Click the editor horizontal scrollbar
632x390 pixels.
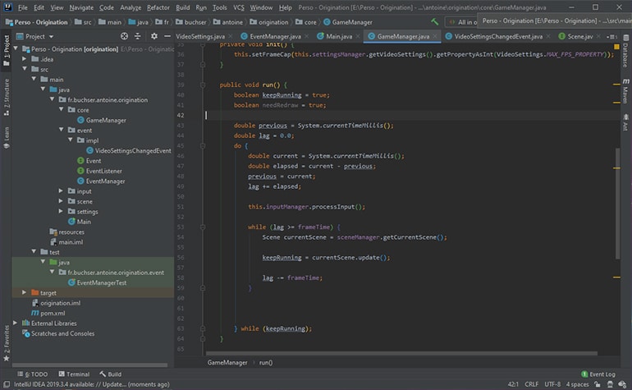click(x=401, y=353)
